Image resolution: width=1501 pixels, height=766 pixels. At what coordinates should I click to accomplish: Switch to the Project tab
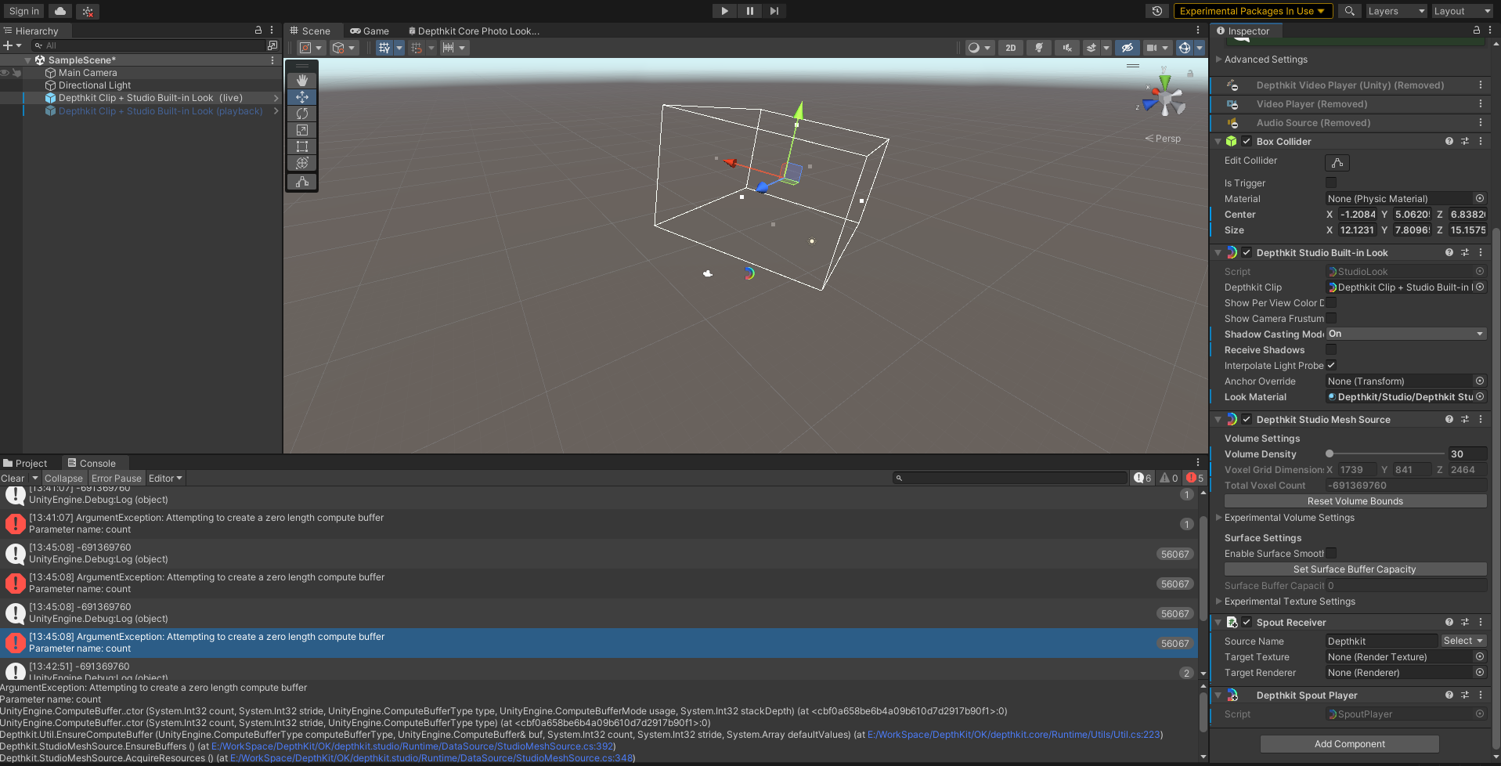(x=26, y=464)
